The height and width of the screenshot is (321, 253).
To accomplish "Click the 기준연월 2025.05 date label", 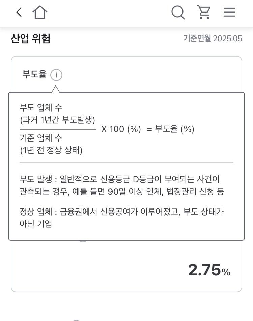I will coord(213,38).
